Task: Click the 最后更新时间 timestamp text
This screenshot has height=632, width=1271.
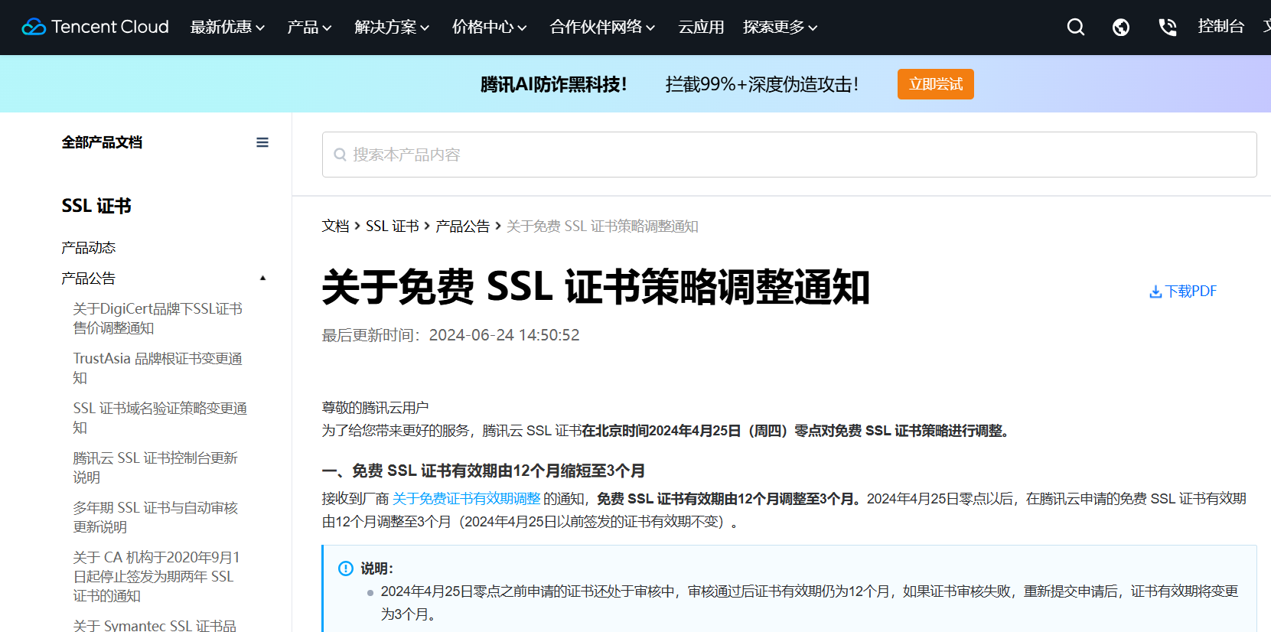Action: coord(451,335)
